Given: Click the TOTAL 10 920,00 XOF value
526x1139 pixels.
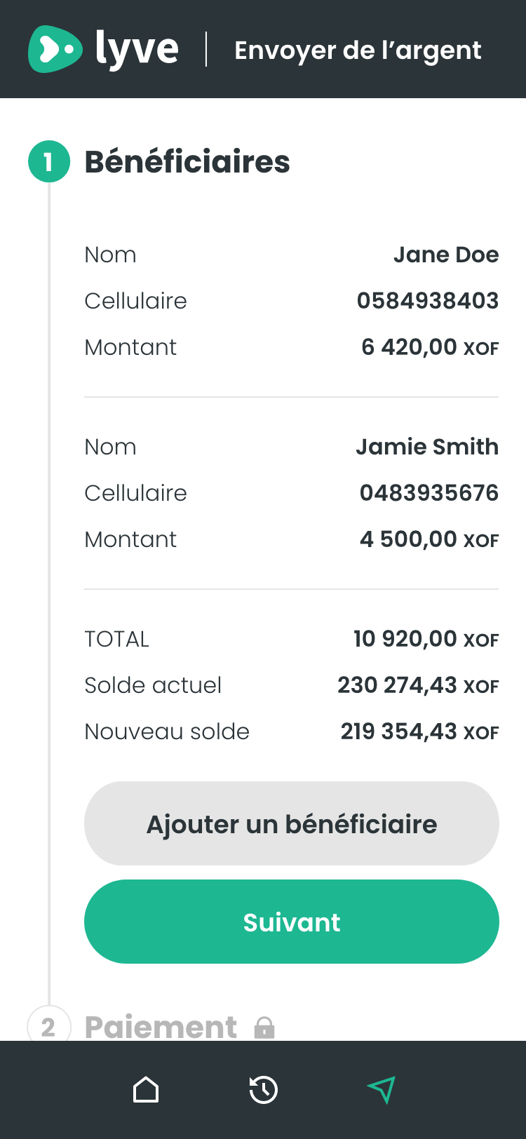Looking at the screenshot, I should coord(426,639).
